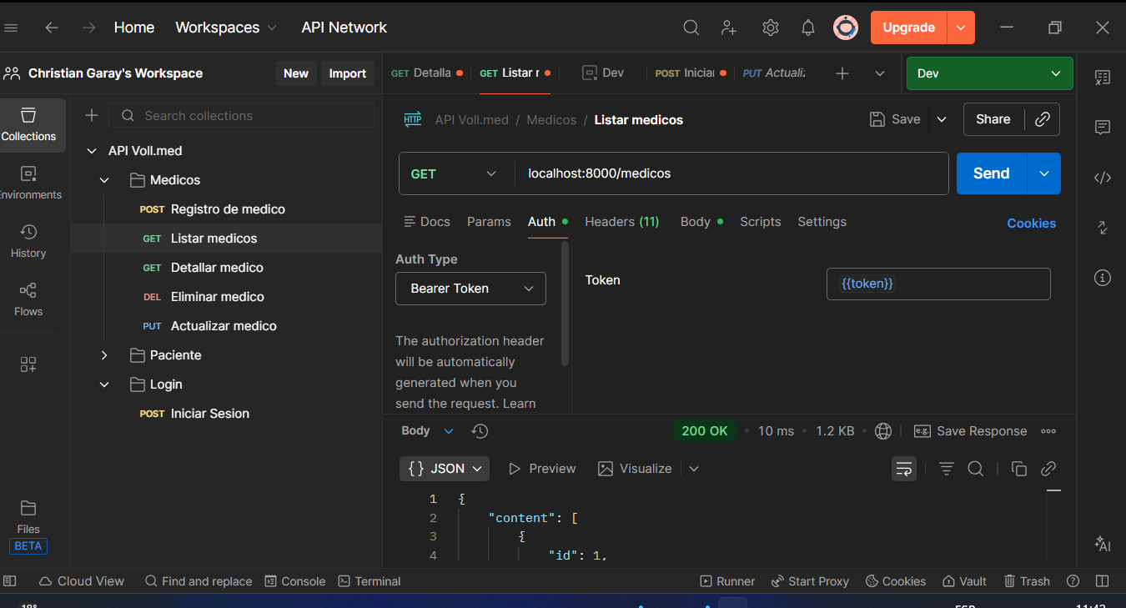The height and width of the screenshot is (608, 1126).
Task: Open the Dev environment selector dropdown
Action: [x=989, y=73]
